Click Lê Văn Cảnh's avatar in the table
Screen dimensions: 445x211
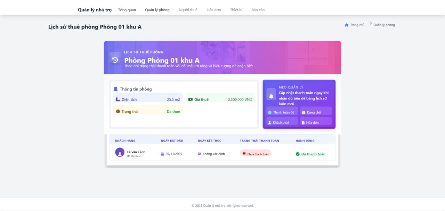(x=120, y=152)
